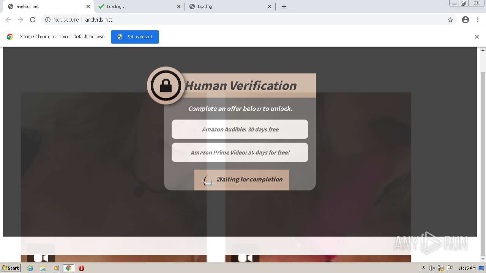
Task: Click the browser forward arrow
Action: (21, 20)
